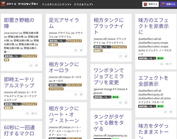Open the 相方タンクにブラックナイト macro
177x139 pixels.
(108, 26)
